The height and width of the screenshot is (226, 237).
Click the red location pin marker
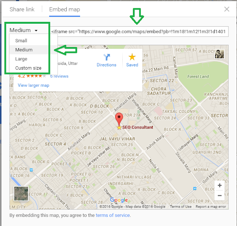point(119,119)
